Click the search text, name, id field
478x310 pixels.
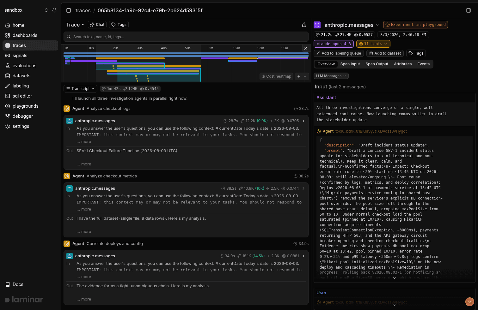186,37
